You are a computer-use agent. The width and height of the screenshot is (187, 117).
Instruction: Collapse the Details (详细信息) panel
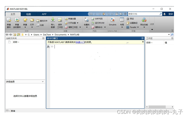(x=43, y=82)
